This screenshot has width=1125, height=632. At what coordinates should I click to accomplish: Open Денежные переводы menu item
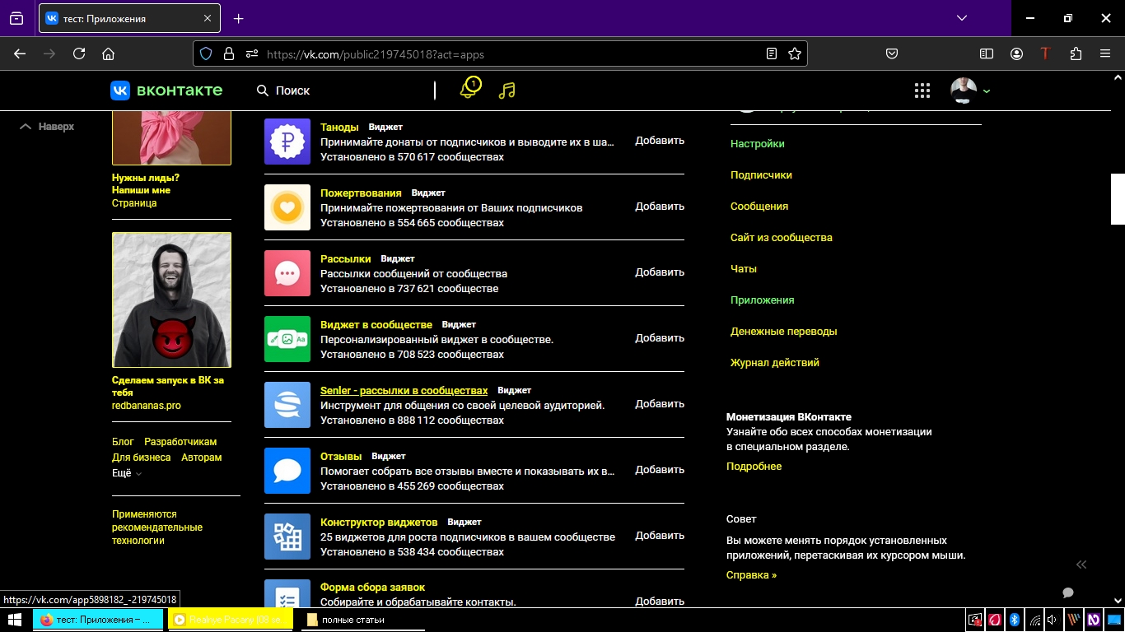tap(784, 331)
